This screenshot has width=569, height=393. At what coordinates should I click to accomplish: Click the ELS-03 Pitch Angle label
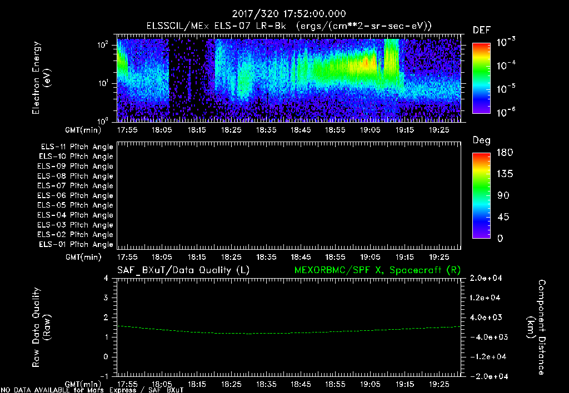pyautogui.click(x=76, y=225)
